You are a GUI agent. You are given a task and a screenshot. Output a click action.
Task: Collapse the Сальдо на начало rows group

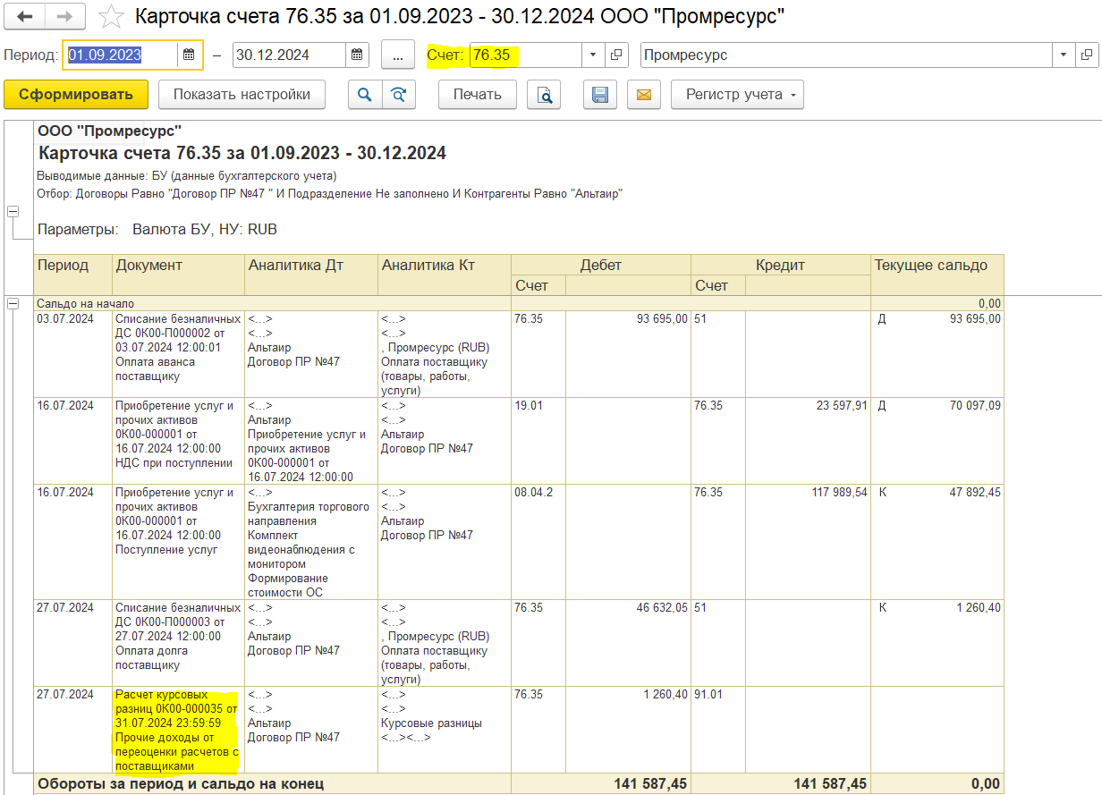[x=13, y=304]
